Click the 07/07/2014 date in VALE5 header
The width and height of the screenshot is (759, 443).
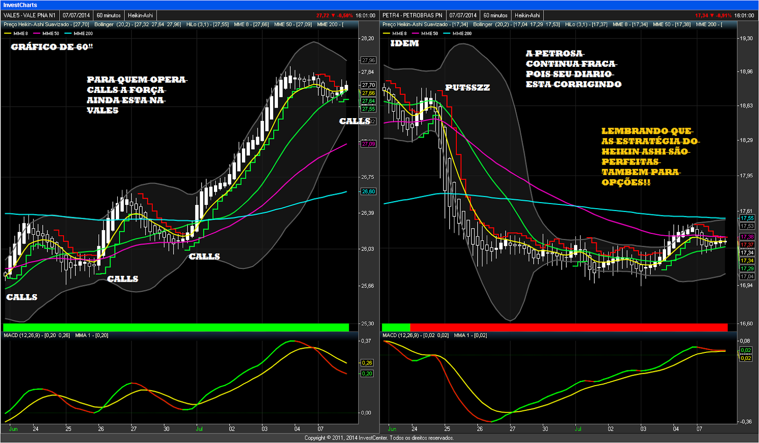coord(76,15)
